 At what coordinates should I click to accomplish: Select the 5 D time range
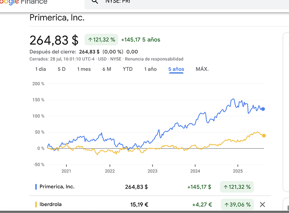click(x=61, y=69)
